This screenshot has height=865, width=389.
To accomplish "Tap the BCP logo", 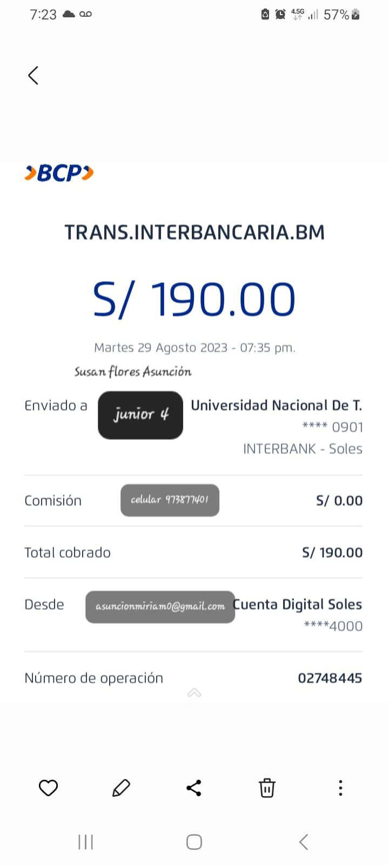I will coord(59,173).
